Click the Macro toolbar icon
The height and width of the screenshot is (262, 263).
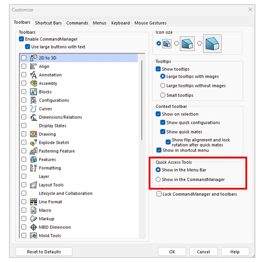[x=33, y=210]
